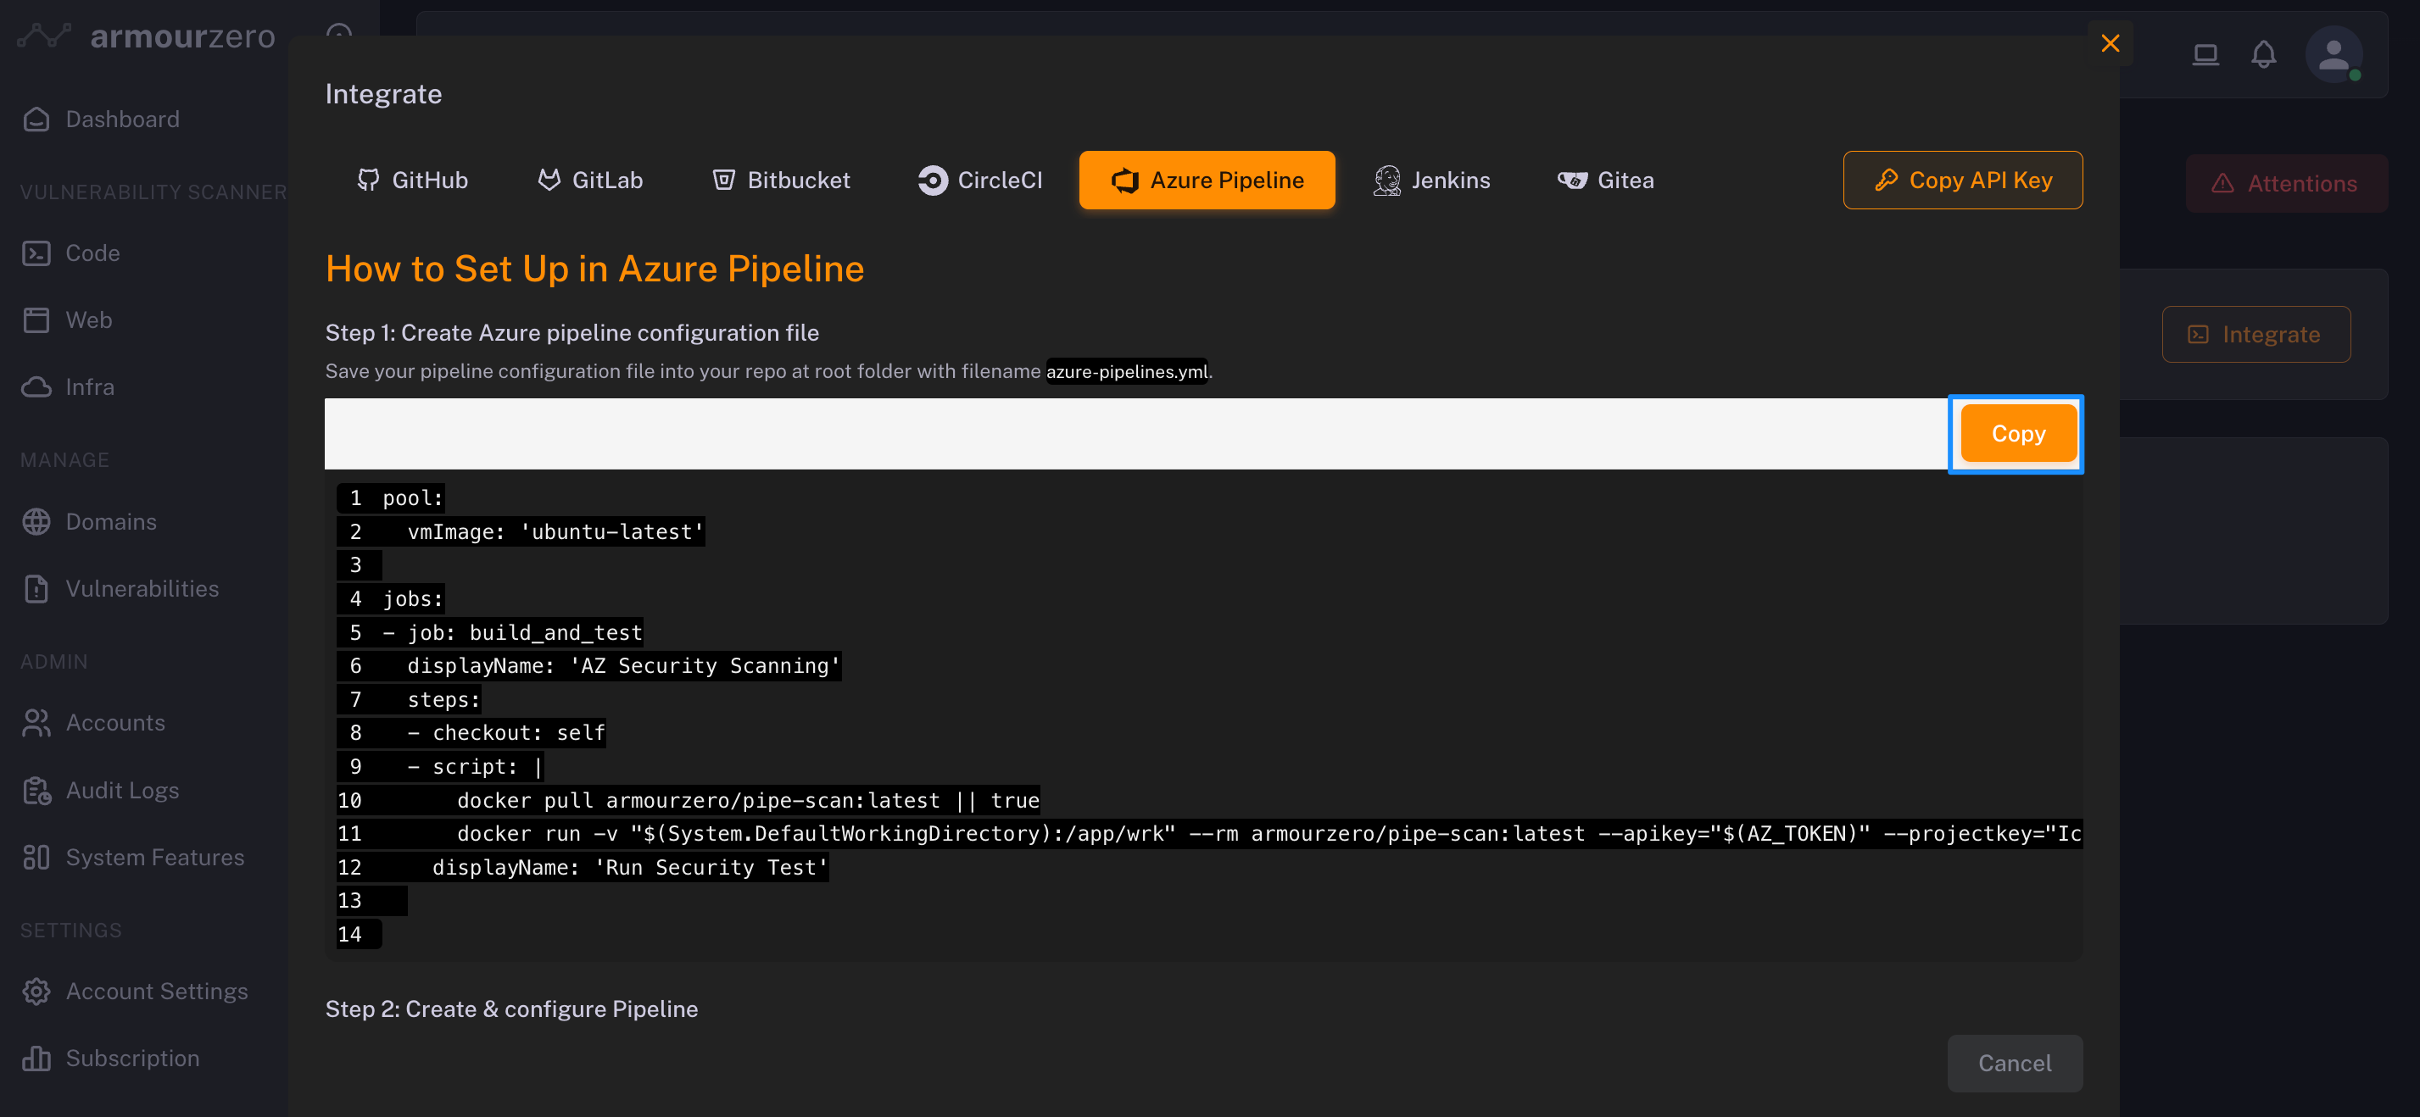Copy the pipeline configuration code

[2017, 434]
